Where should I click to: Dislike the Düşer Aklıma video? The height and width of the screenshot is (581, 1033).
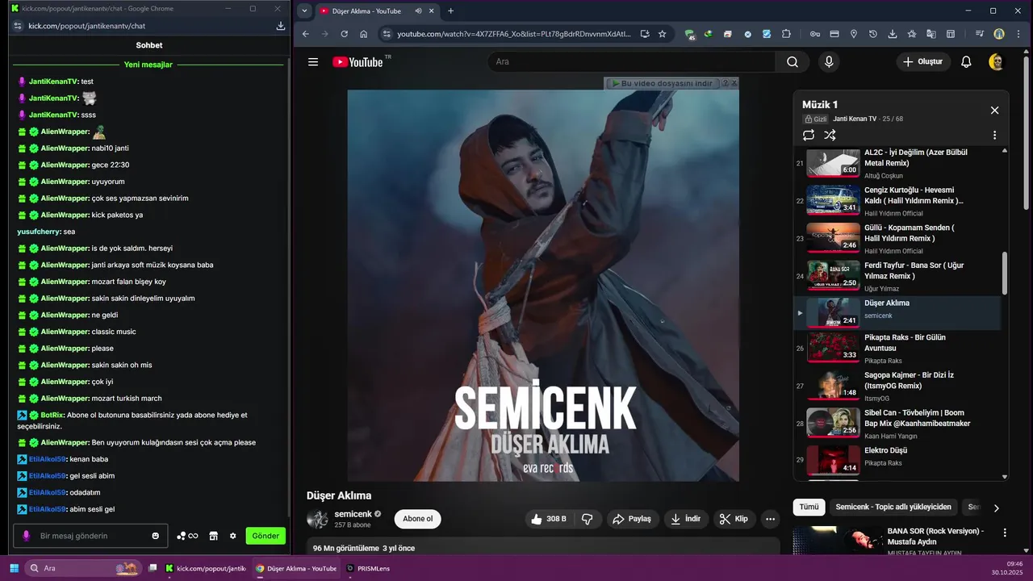[588, 519]
